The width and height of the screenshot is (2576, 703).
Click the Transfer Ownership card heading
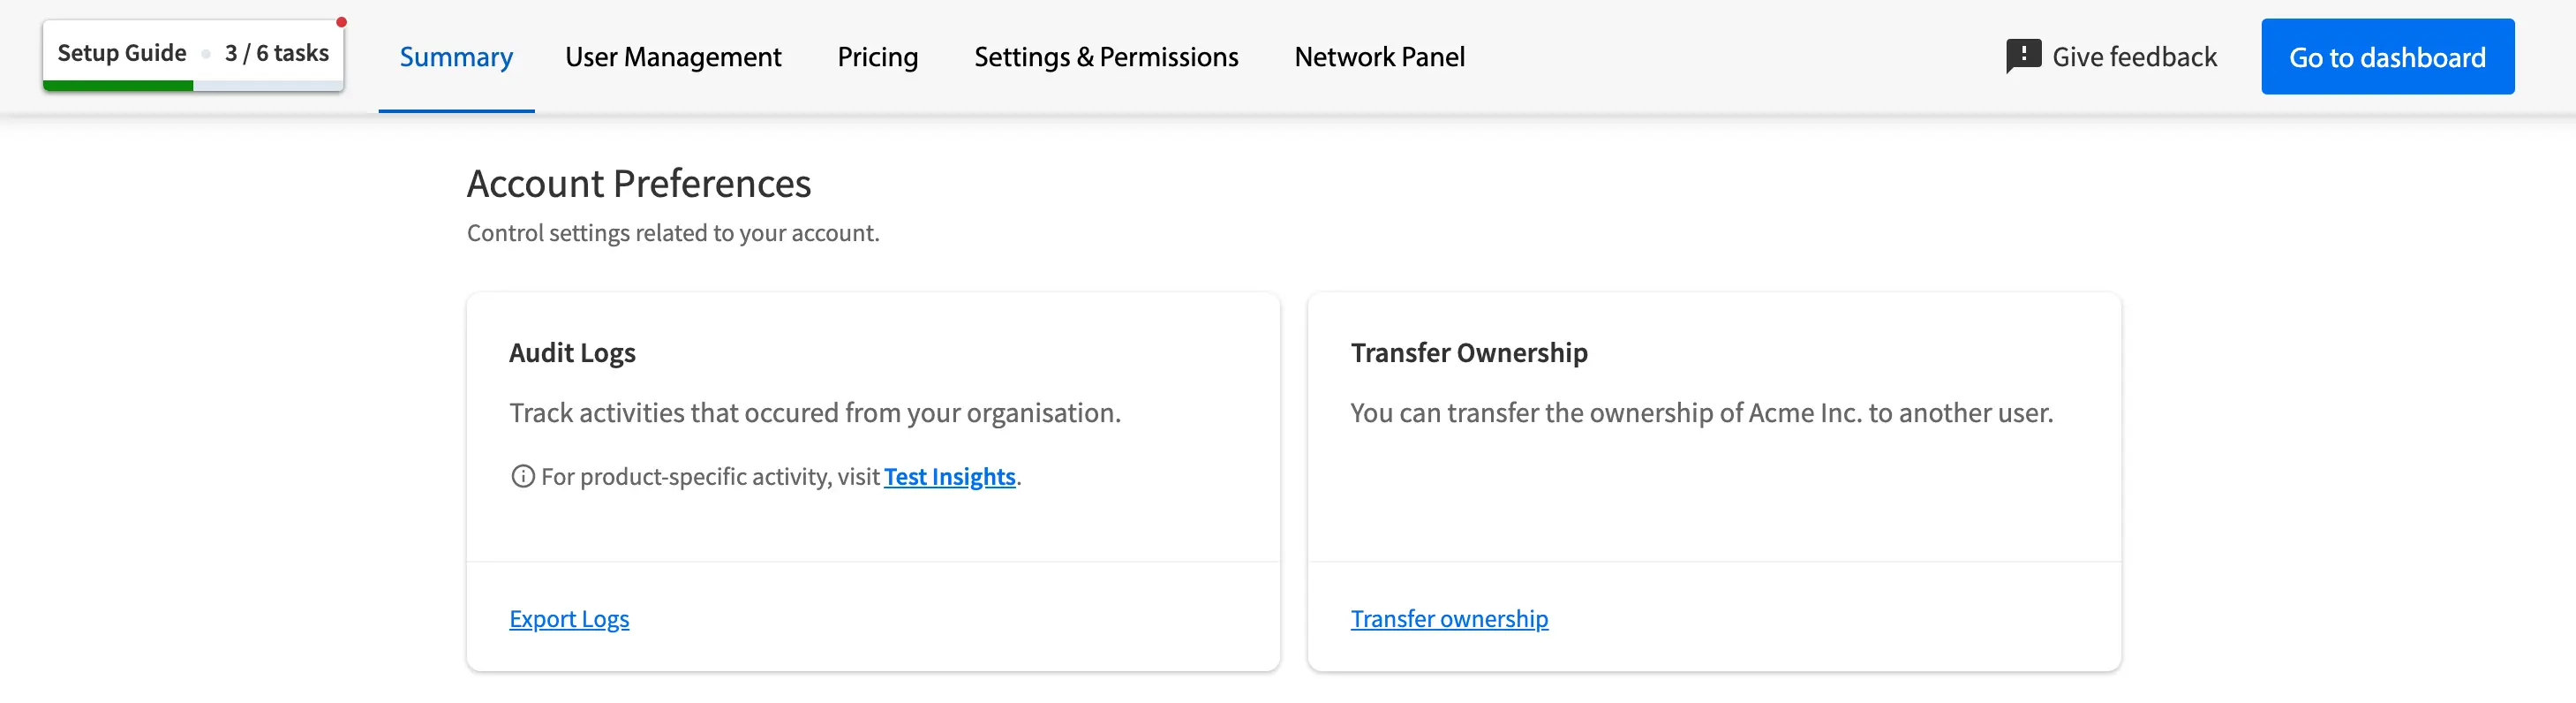pos(1468,353)
